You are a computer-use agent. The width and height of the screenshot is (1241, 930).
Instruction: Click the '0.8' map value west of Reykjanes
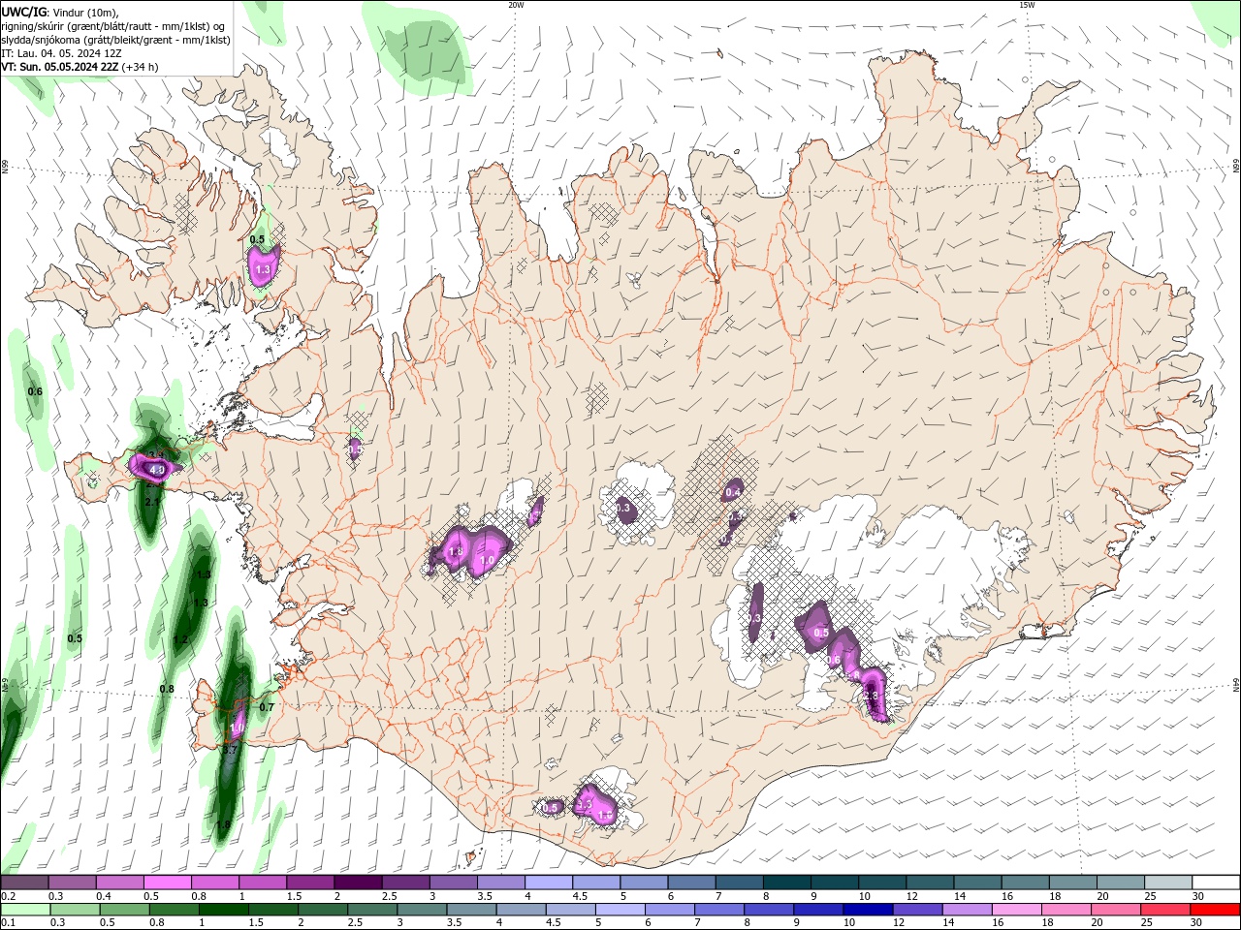point(167,689)
